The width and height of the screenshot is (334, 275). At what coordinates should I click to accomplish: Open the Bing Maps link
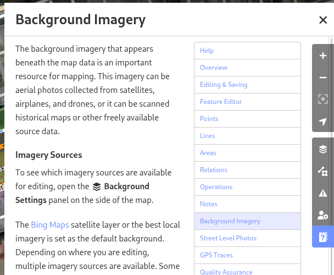[x=50, y=225]
